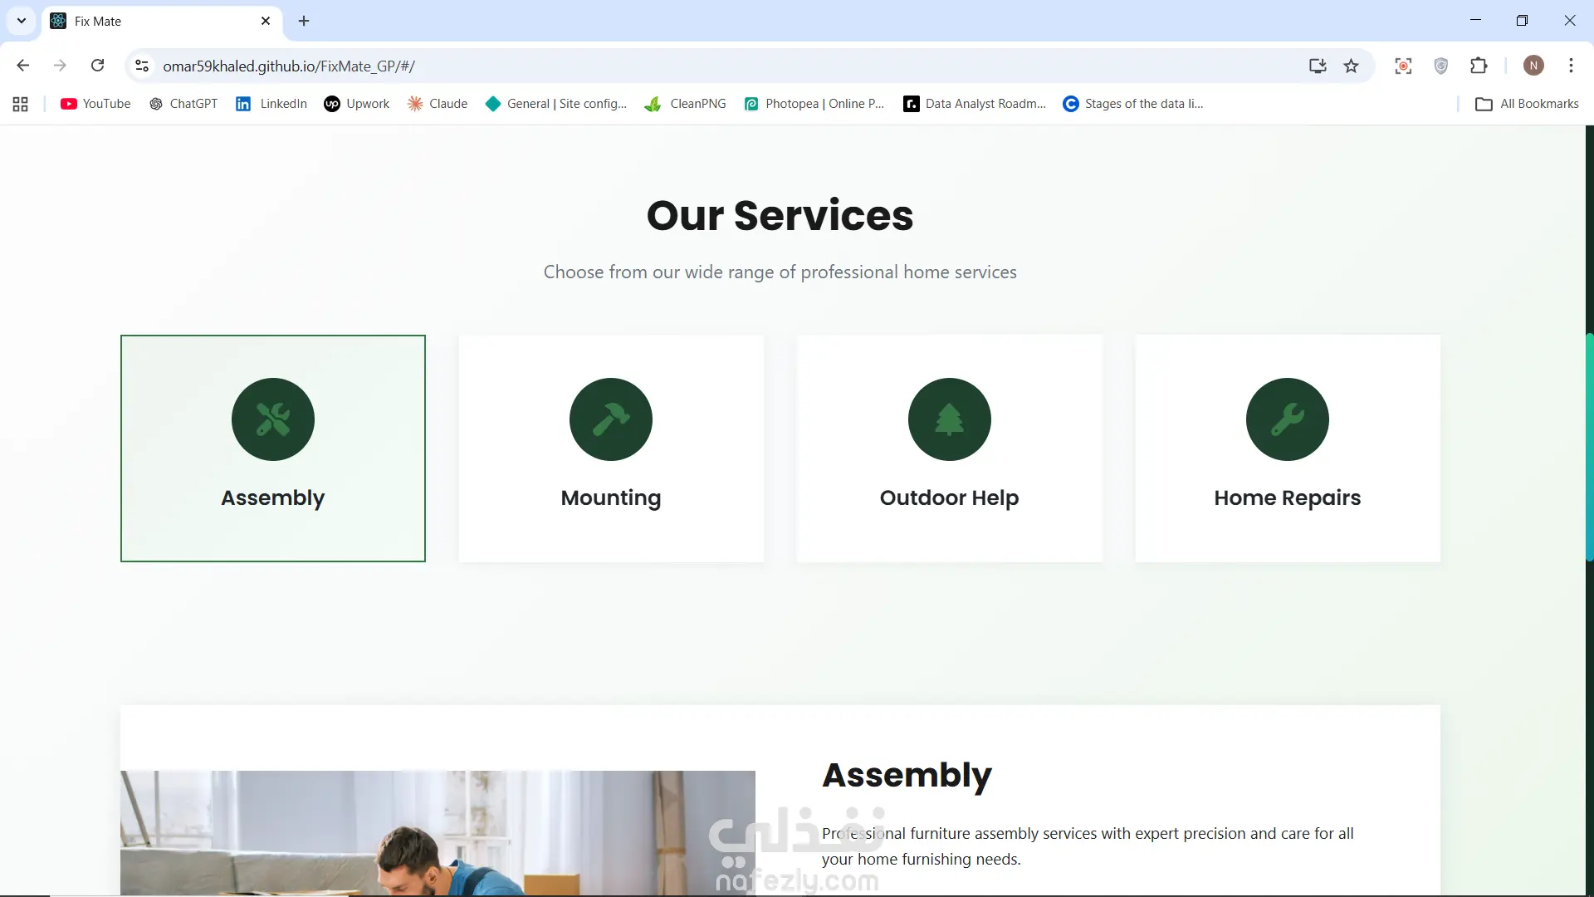Viewport: 1594px width, 897px height.
Task: Open a new browser tab
Action: pyautogui.click(x=304, y=21)
